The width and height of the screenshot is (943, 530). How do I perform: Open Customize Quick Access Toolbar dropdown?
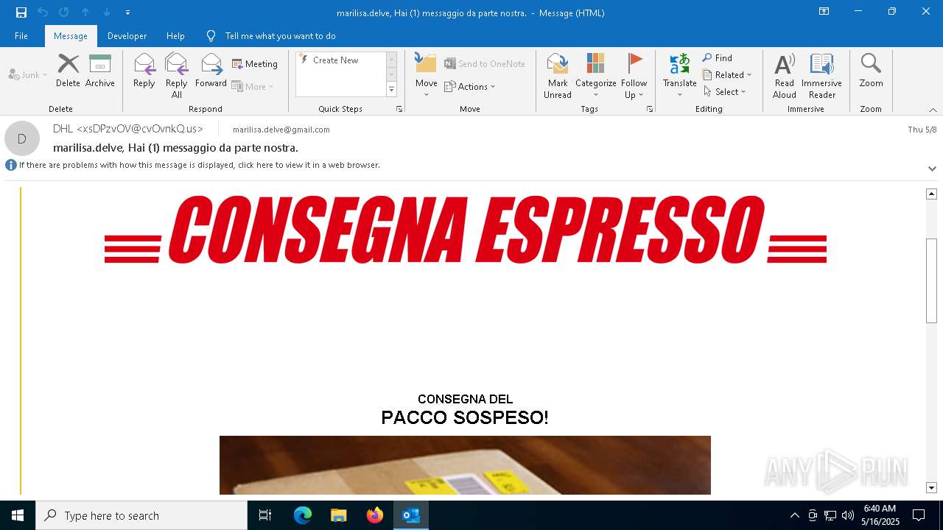pyautogui.click(x=127, y=13)
